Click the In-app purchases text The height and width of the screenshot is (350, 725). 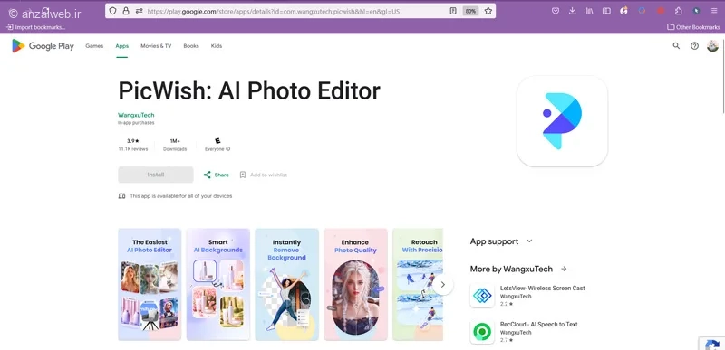[x=136, y=123]
